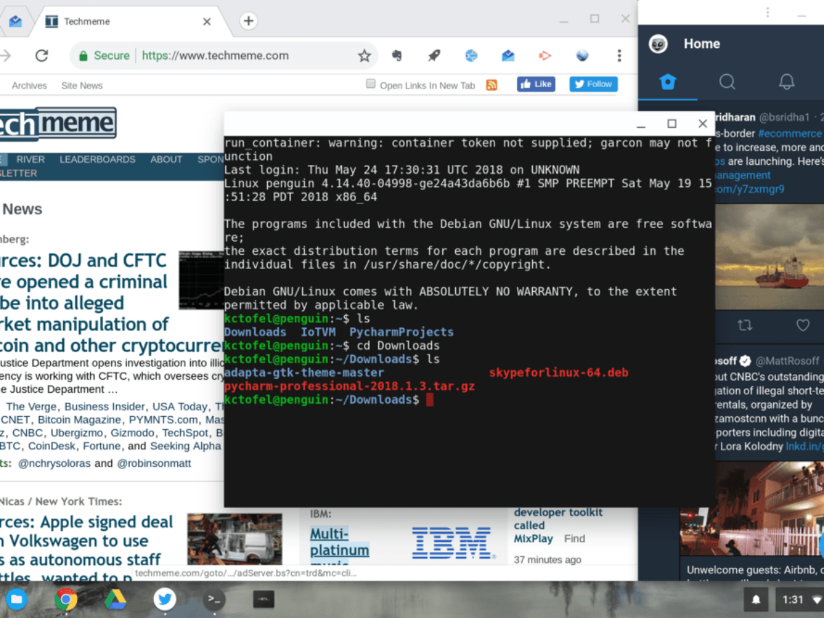Open Terminal app from the shelf
824x618 pixels.
pyautogui.click(x=214, y=599)
